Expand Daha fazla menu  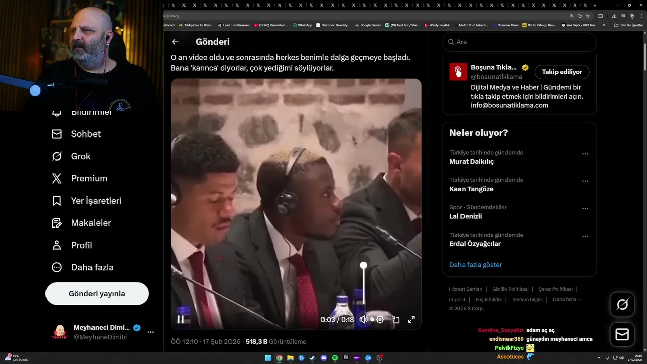click(82, 267)
